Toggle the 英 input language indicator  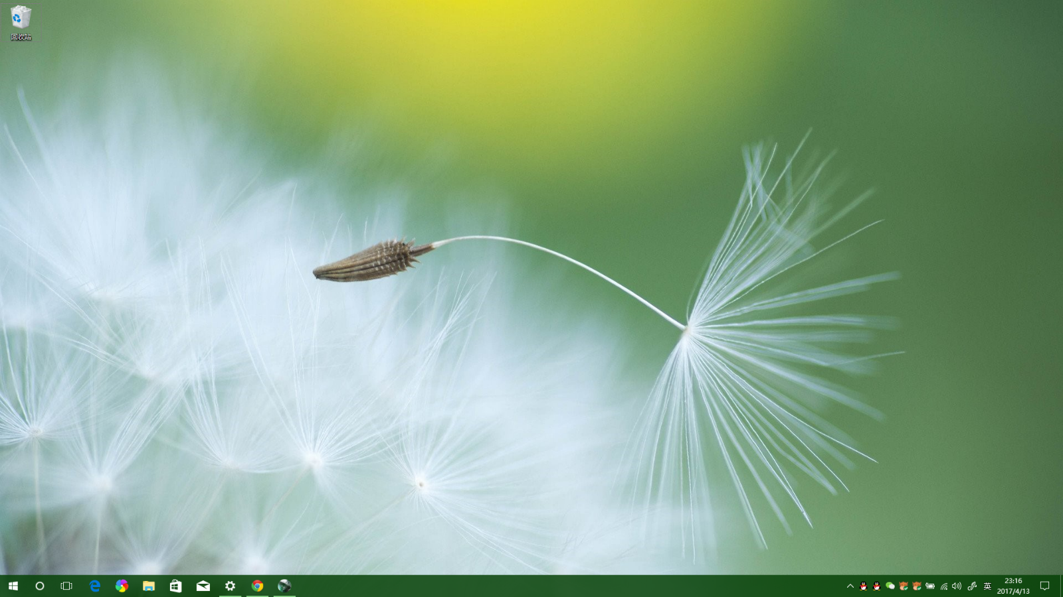tap(987, 586)
